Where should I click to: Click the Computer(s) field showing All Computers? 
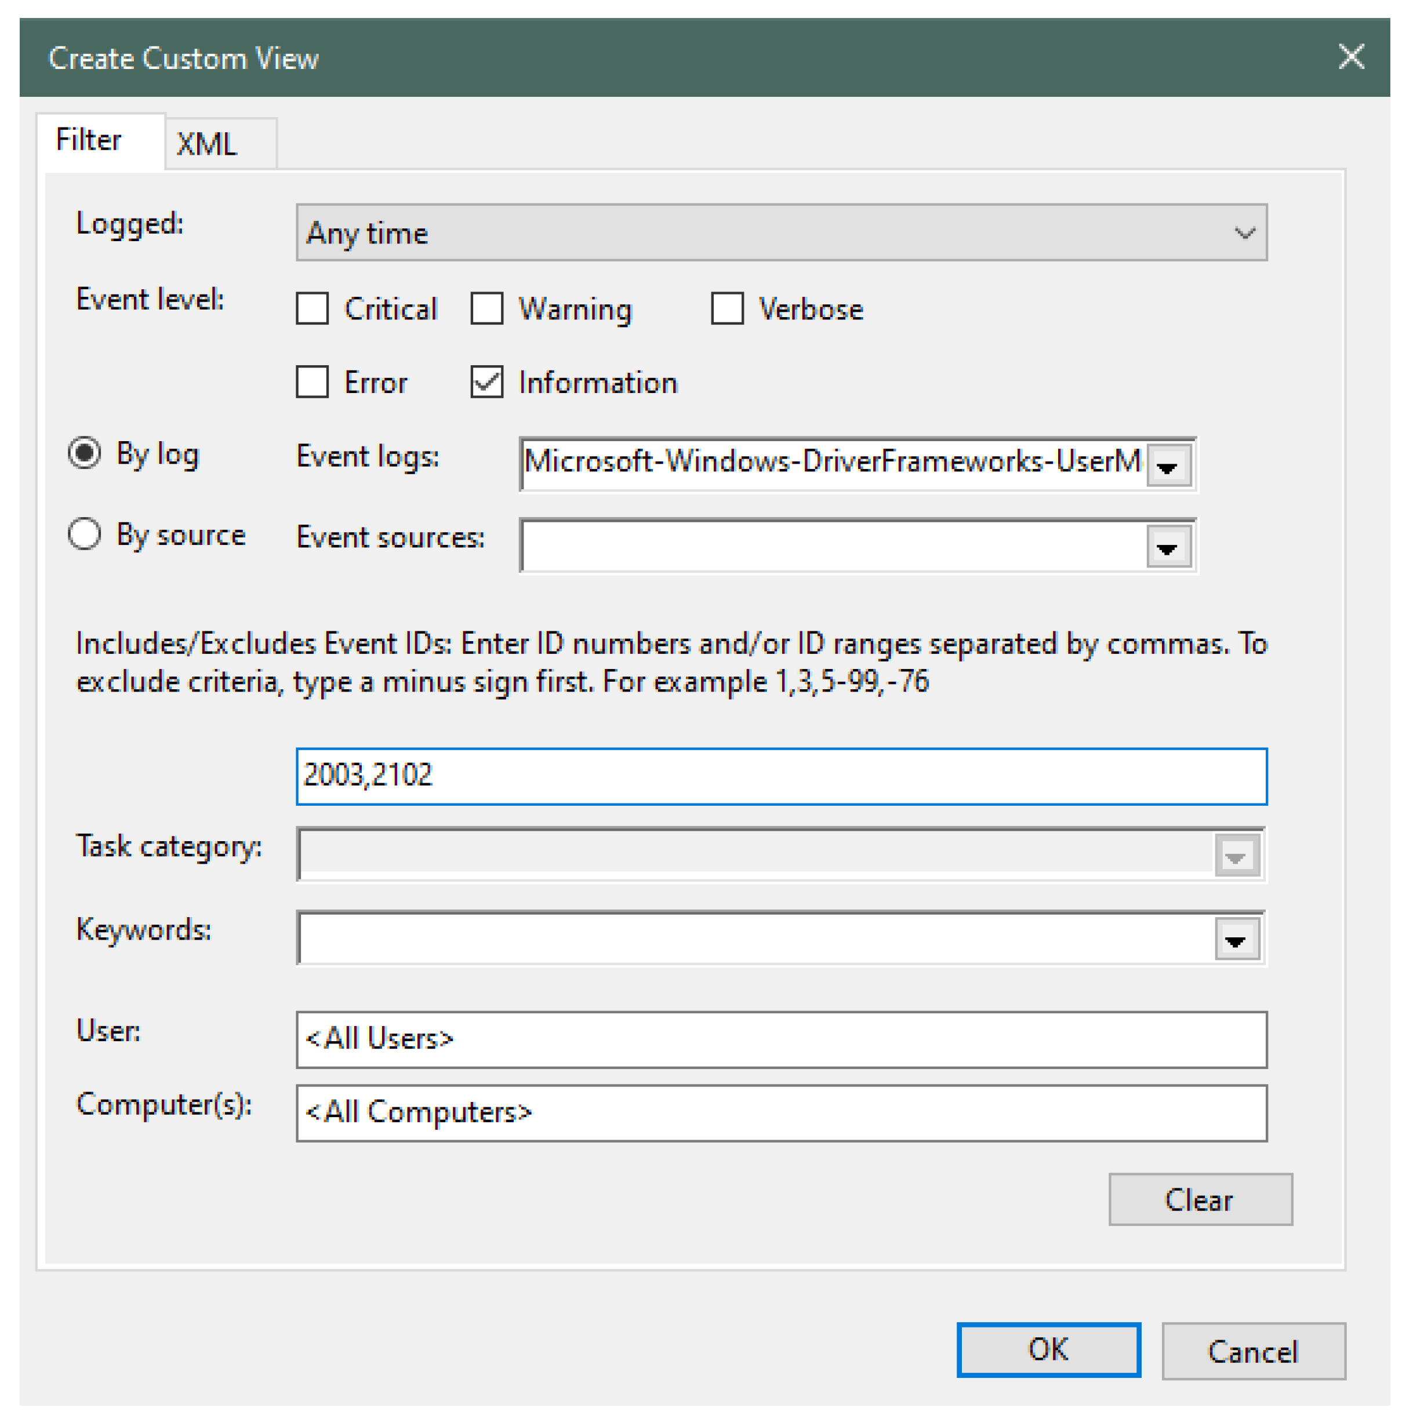pyautogui.click(x=780, y=1112)
